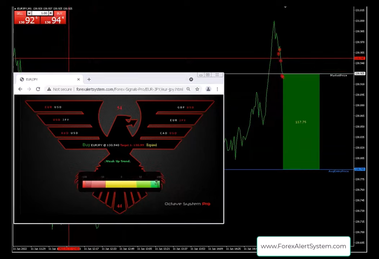This screenshot has height=259, width=379.
Task: Close the browser window
Action: click(x=217, y=75)
